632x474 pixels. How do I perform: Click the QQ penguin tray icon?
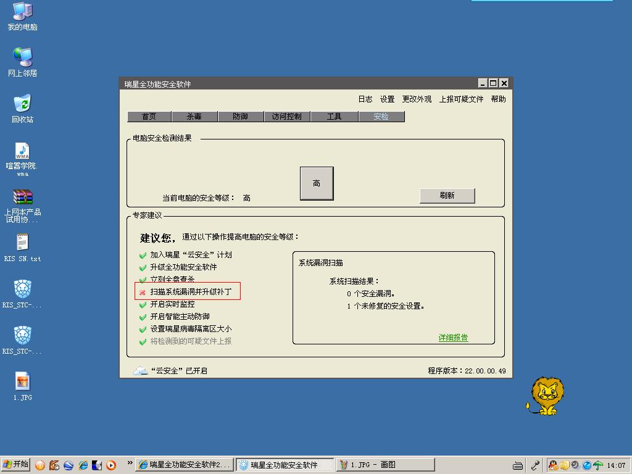[x=554, y=465]
